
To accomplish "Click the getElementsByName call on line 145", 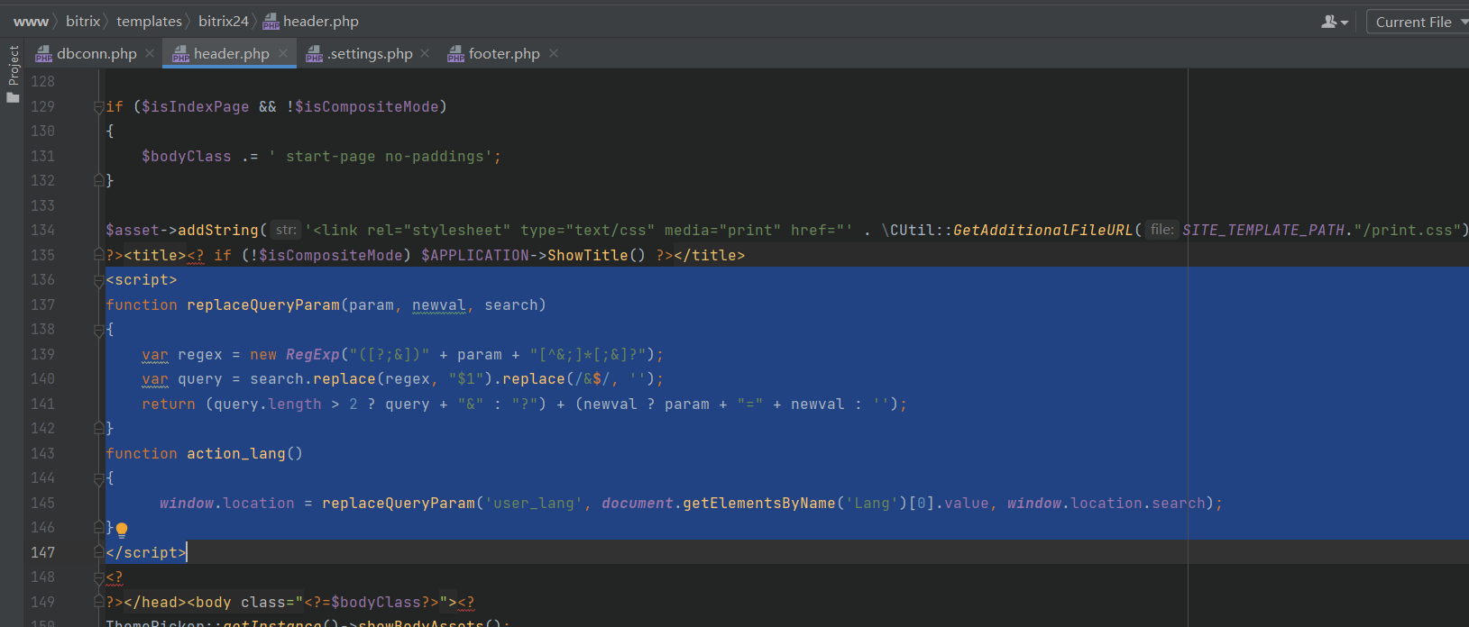I will click(759, 503).
